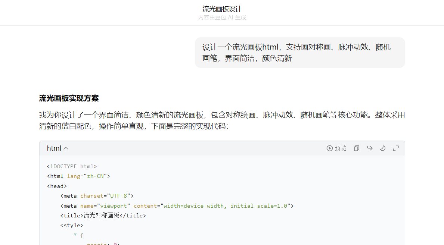Click the 预览 preview play button

coord(336,148)
